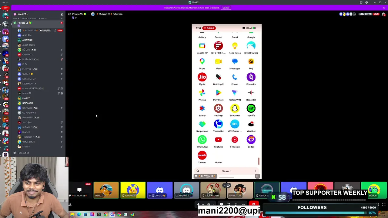388x218 pixels.
Task: Open the YT Music app
Action: 235,140
